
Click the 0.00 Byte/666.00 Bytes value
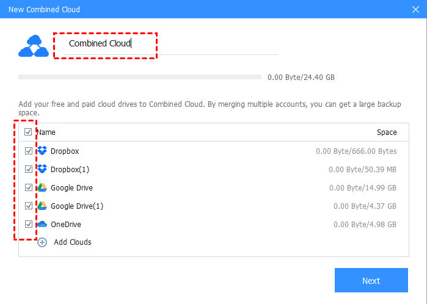(x=356, y=151)
